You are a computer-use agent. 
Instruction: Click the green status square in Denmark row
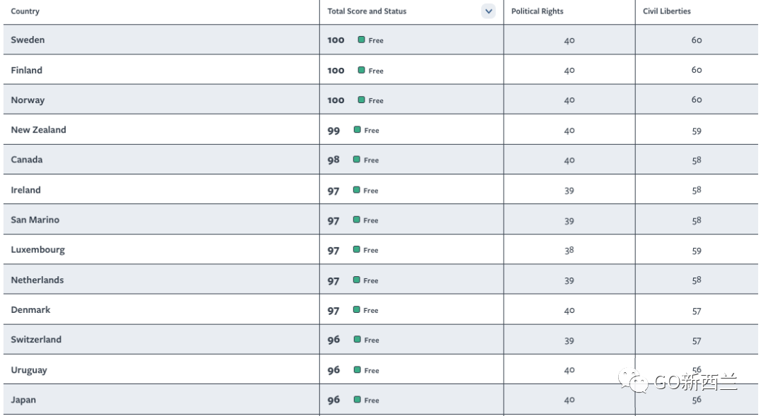357,310
